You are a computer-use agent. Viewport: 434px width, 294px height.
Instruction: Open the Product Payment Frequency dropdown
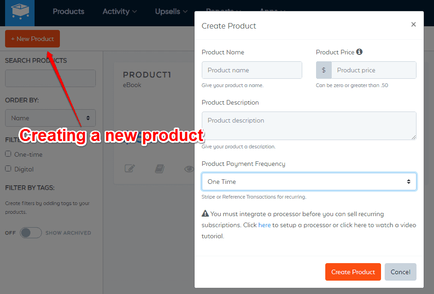[x=309, y=182]
